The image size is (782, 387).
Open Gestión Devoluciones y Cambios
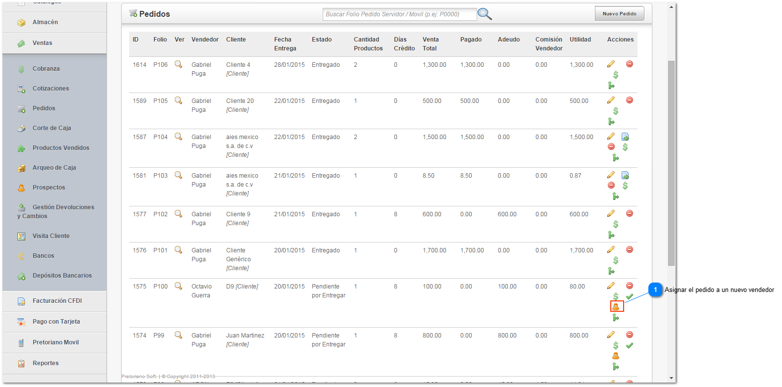click(55, 212)
